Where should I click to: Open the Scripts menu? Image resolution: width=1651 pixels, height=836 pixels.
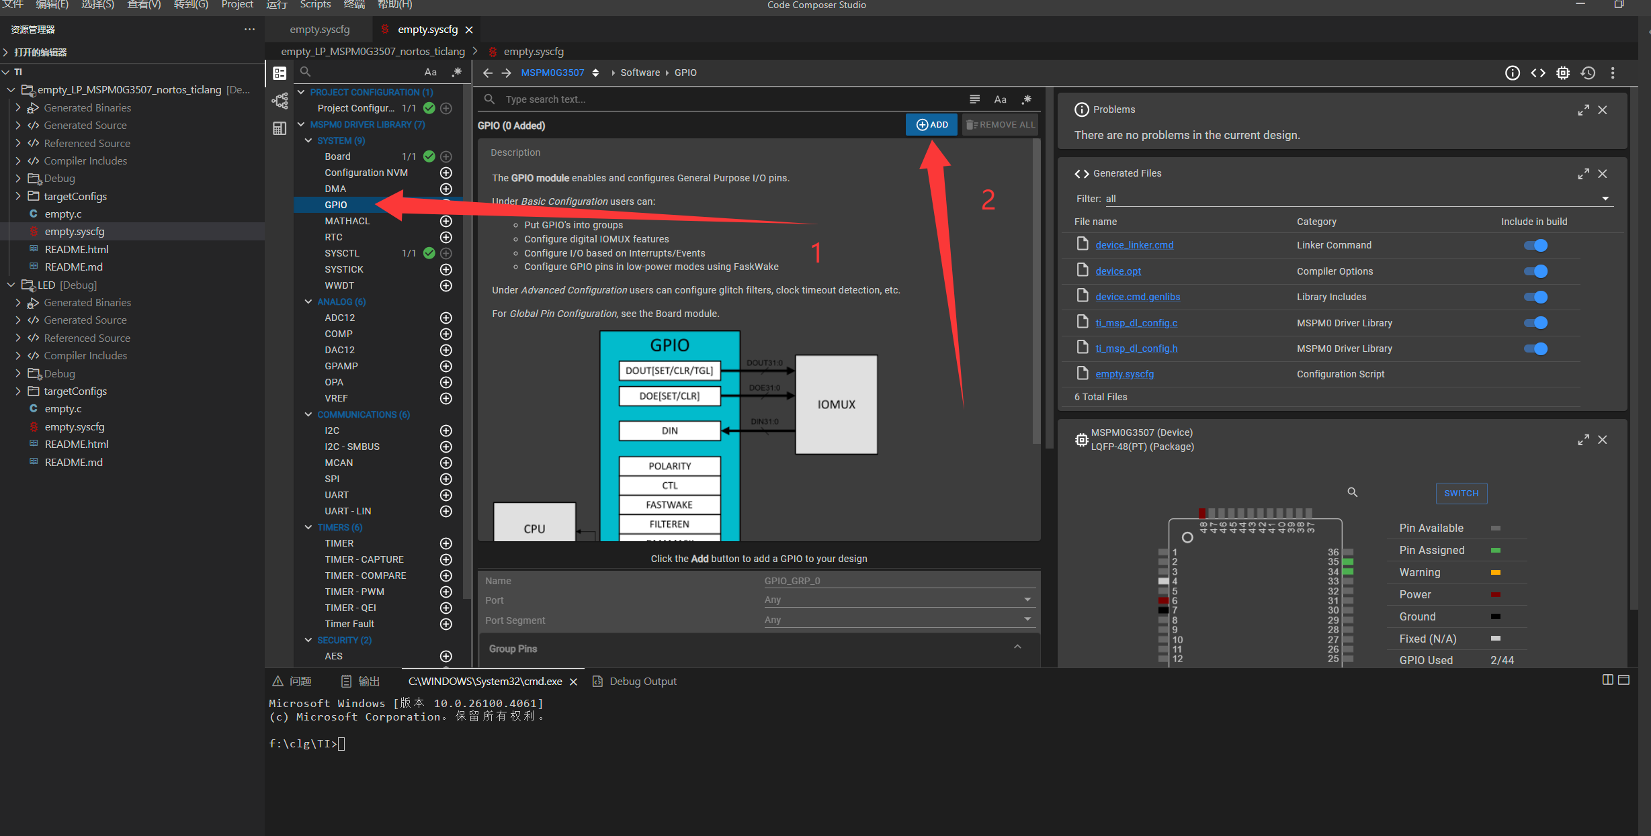click(315, 5)
